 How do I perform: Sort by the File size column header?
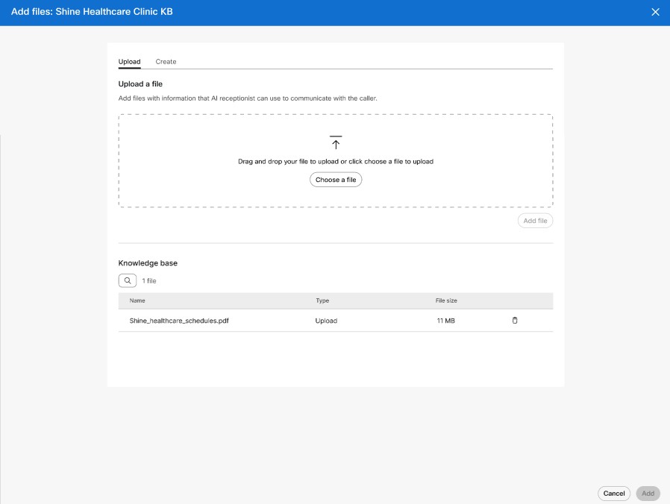coord(446,300)
